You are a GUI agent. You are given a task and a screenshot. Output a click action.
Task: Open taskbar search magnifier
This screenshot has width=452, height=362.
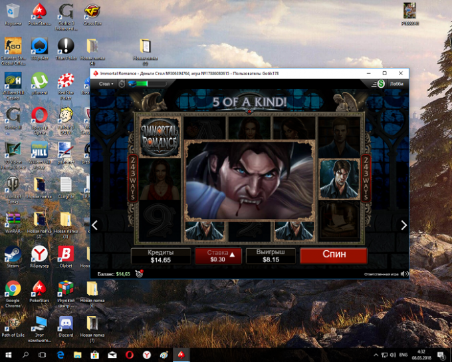click(x=25, y=355)
